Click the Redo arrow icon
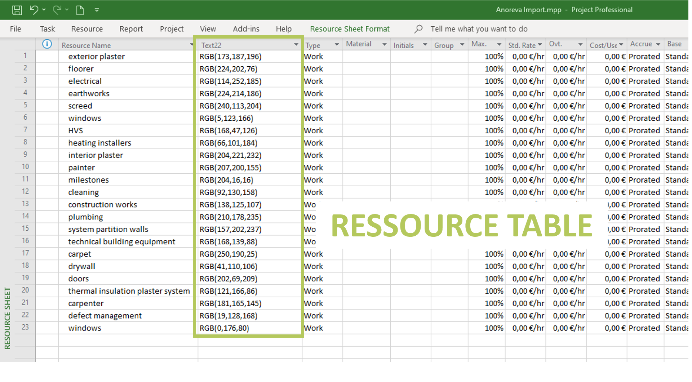Image resolution: width=692 pixels, height=382 pixels. coord(57,10)
